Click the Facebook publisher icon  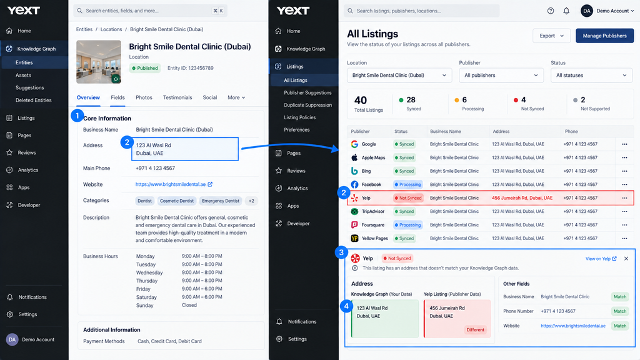tap(355, 185)
